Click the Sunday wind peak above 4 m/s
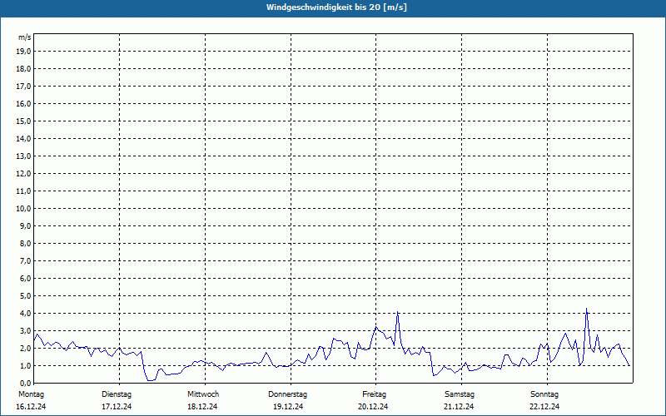 click(587, 309)
